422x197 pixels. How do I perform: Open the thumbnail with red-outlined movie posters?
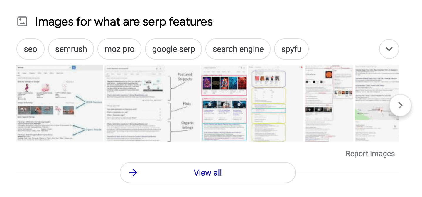point(224,103)
